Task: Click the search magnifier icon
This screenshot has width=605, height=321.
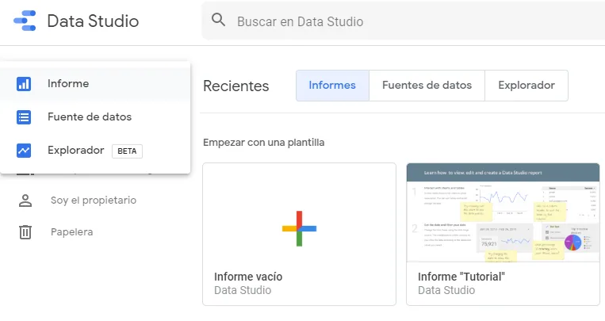Action: [x=218, y=19]
